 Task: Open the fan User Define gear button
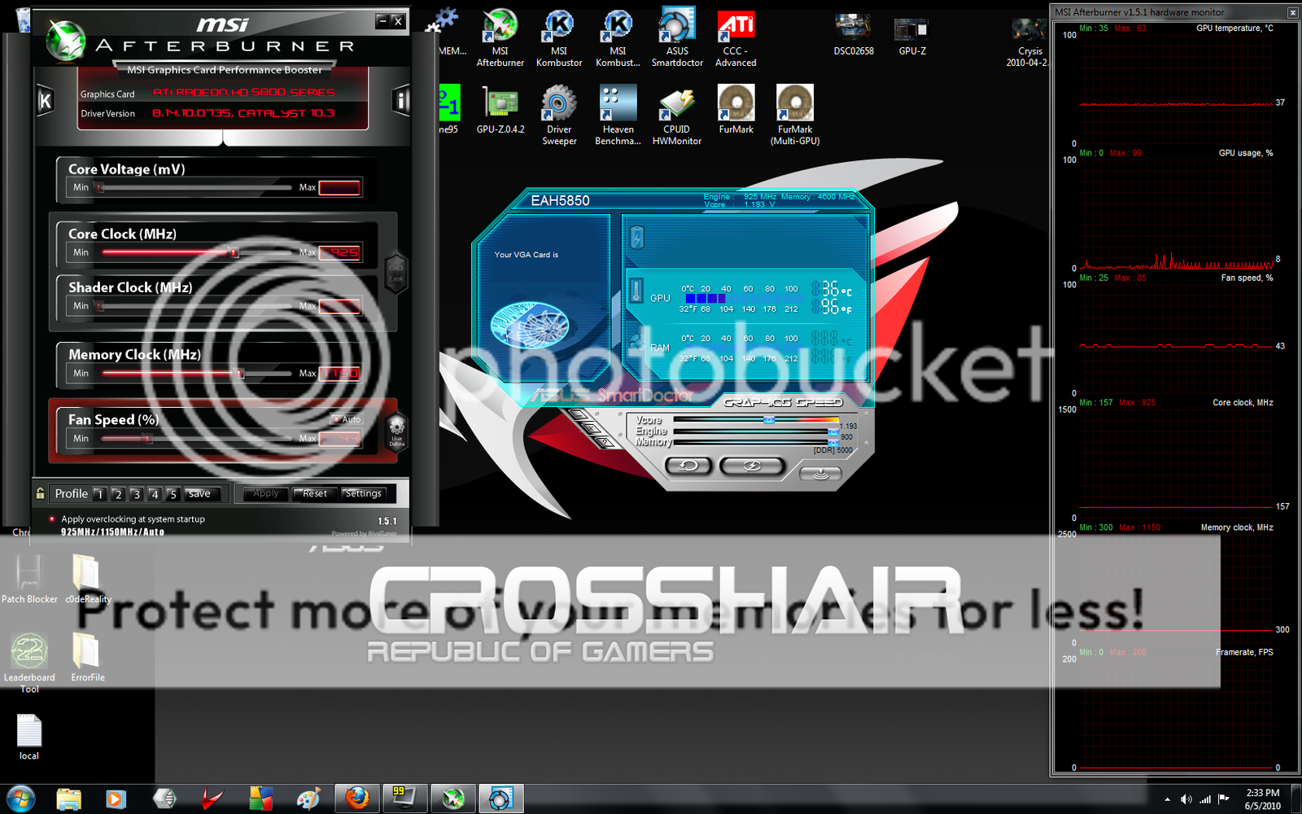pyautogui.click(x=396, y=431)
